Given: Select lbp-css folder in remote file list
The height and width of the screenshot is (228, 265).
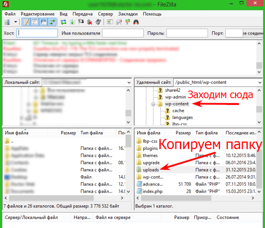Looking at the screenshot, I should point(150,141).
